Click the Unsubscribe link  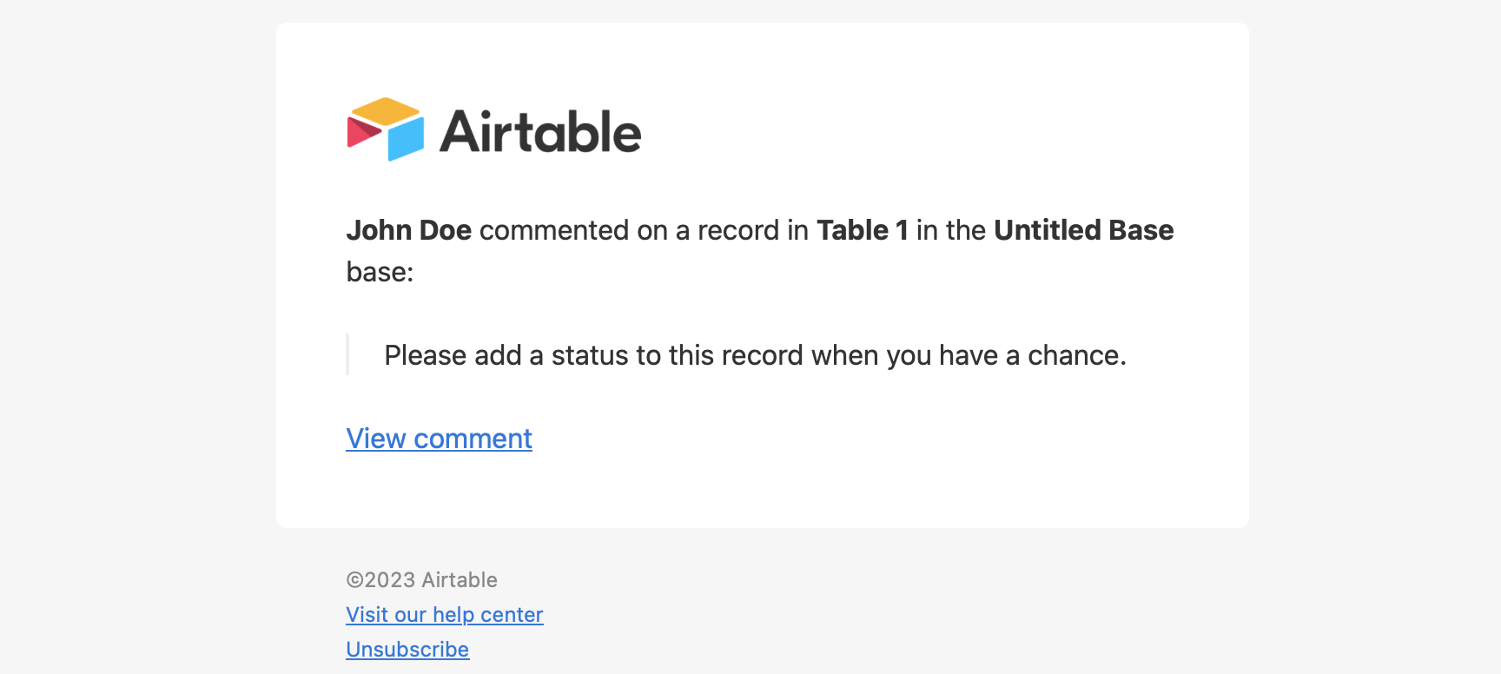coord(407,650)
